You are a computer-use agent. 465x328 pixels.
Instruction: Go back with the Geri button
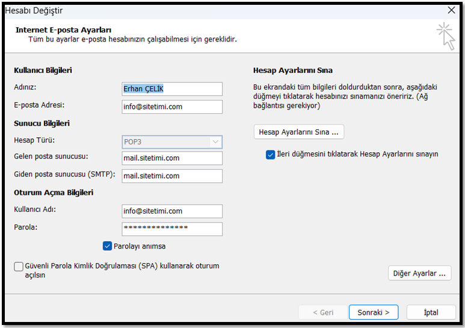(323, 312)
